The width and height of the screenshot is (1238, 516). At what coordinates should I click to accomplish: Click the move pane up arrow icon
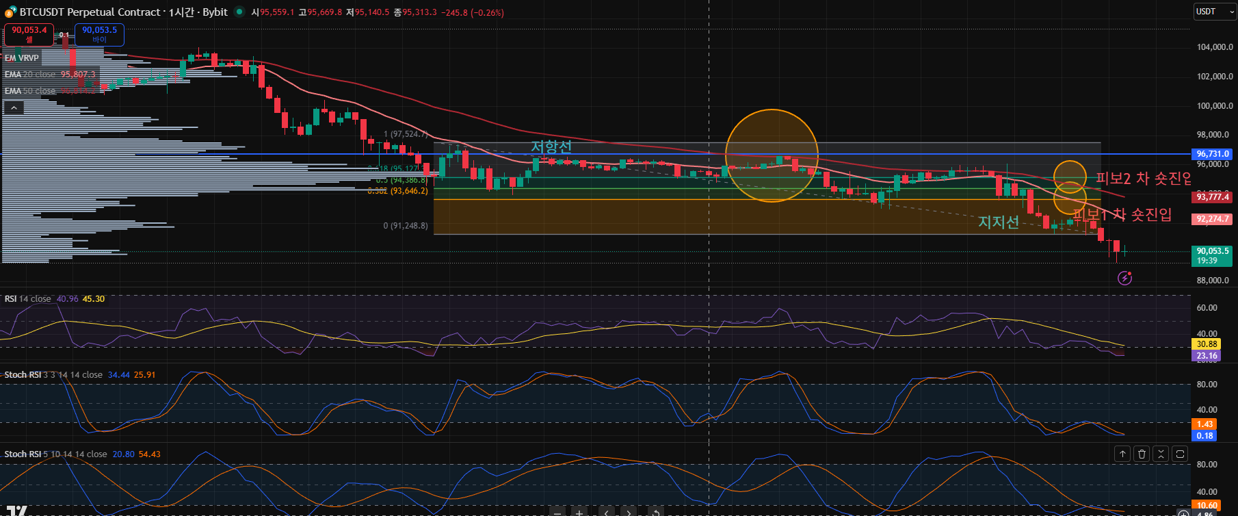(1122, 454)
